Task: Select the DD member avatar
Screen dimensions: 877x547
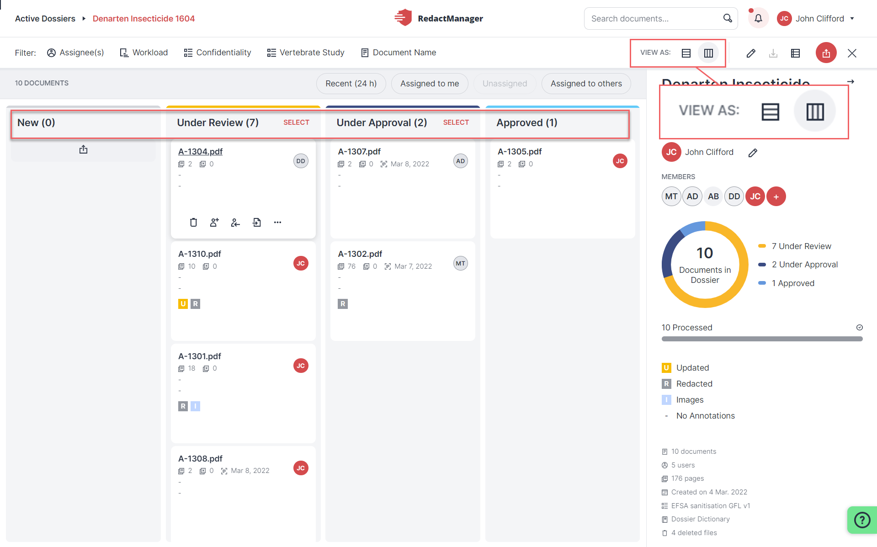Action: click(734, 196)
